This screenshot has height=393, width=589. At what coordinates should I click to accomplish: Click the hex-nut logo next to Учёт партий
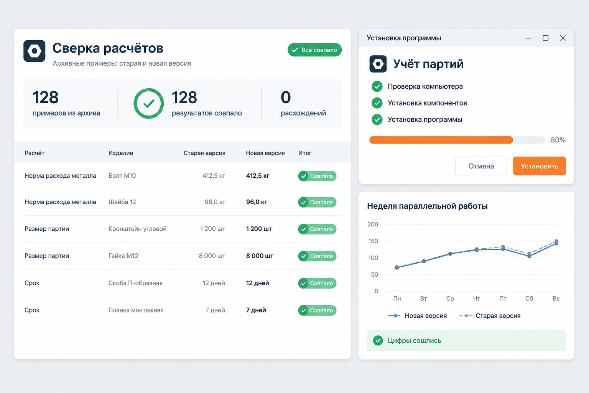(x=378, y=64)
